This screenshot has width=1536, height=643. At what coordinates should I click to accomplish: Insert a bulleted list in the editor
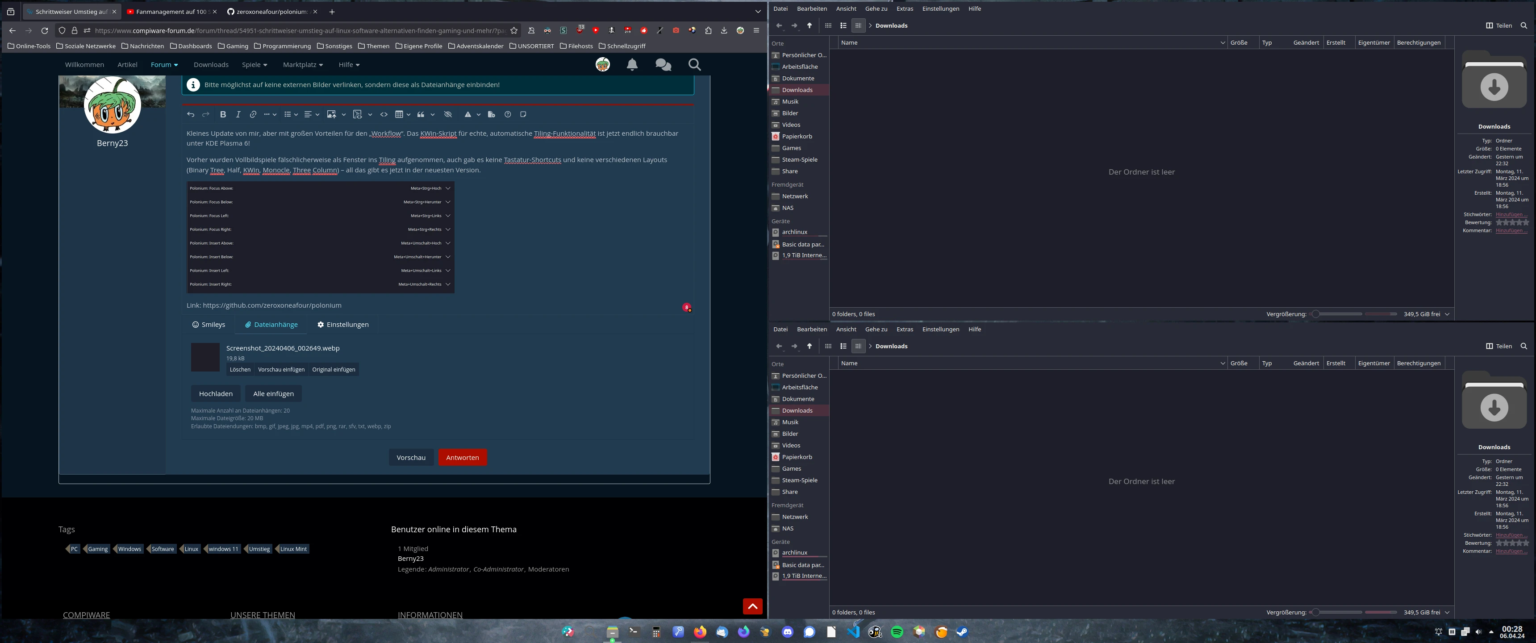tap(288, 114)
